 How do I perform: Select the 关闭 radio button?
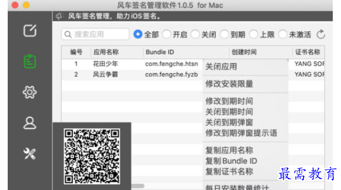pos(195,34)
